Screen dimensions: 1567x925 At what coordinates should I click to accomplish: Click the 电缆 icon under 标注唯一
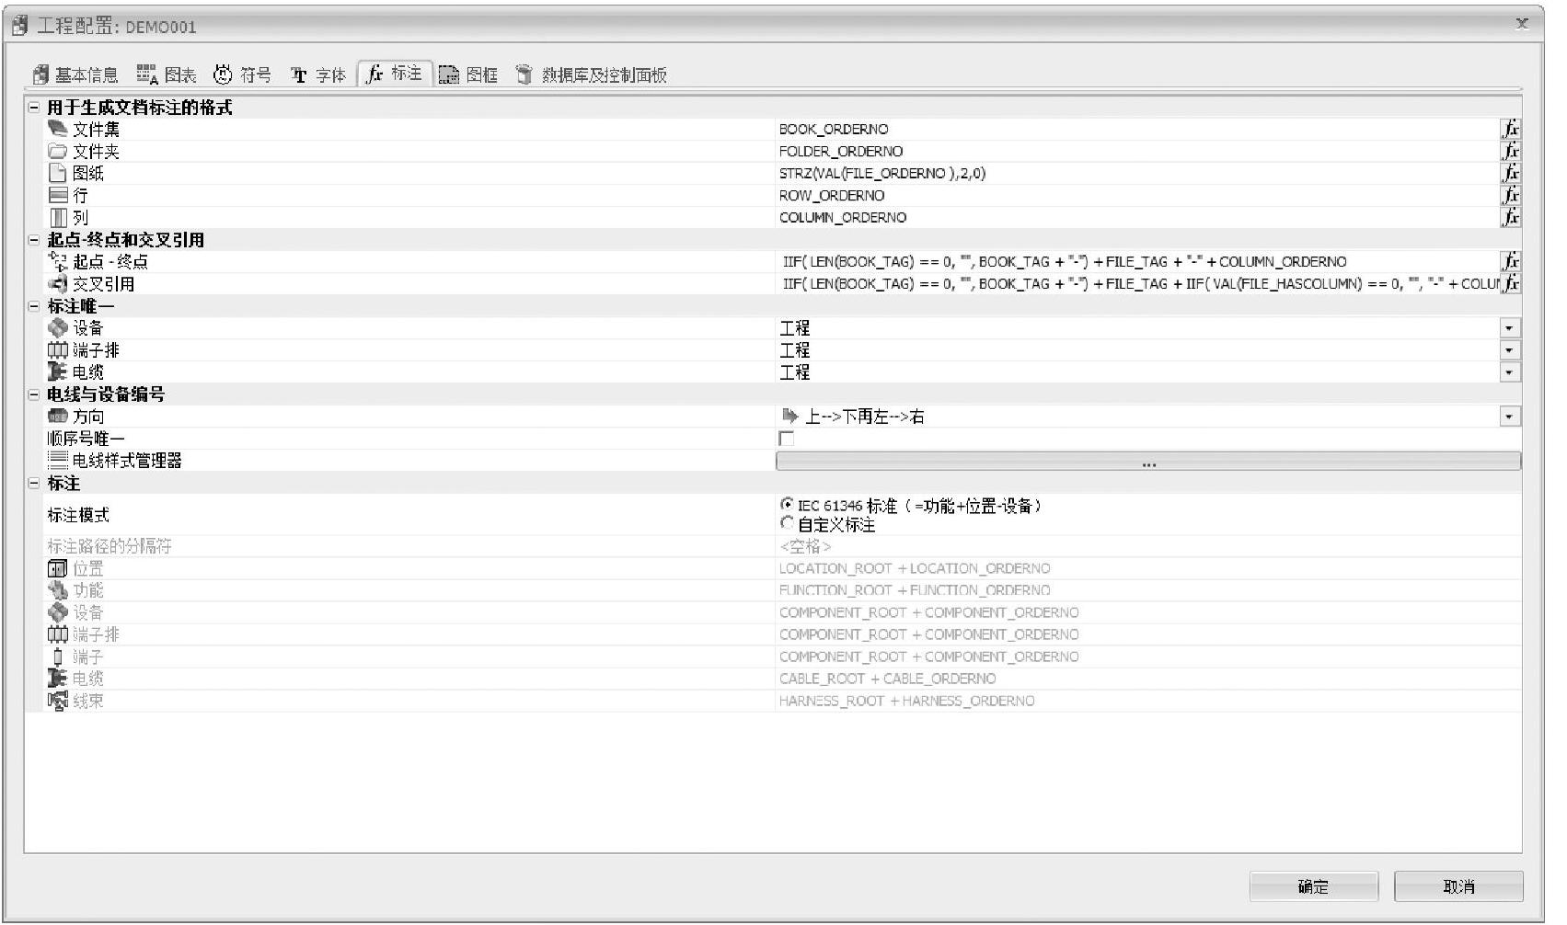[58, 371]
